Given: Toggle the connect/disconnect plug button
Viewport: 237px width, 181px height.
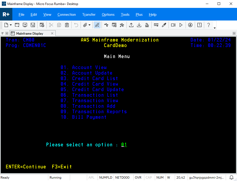Looking at the screenshot, I should click(x=97, y=25).
